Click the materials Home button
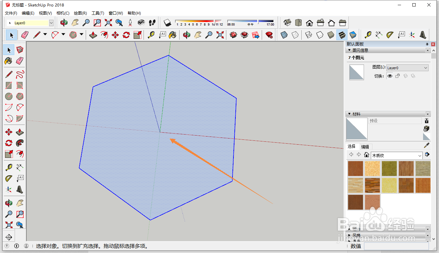This screenshot has height=253, width=439. [367, 155]
